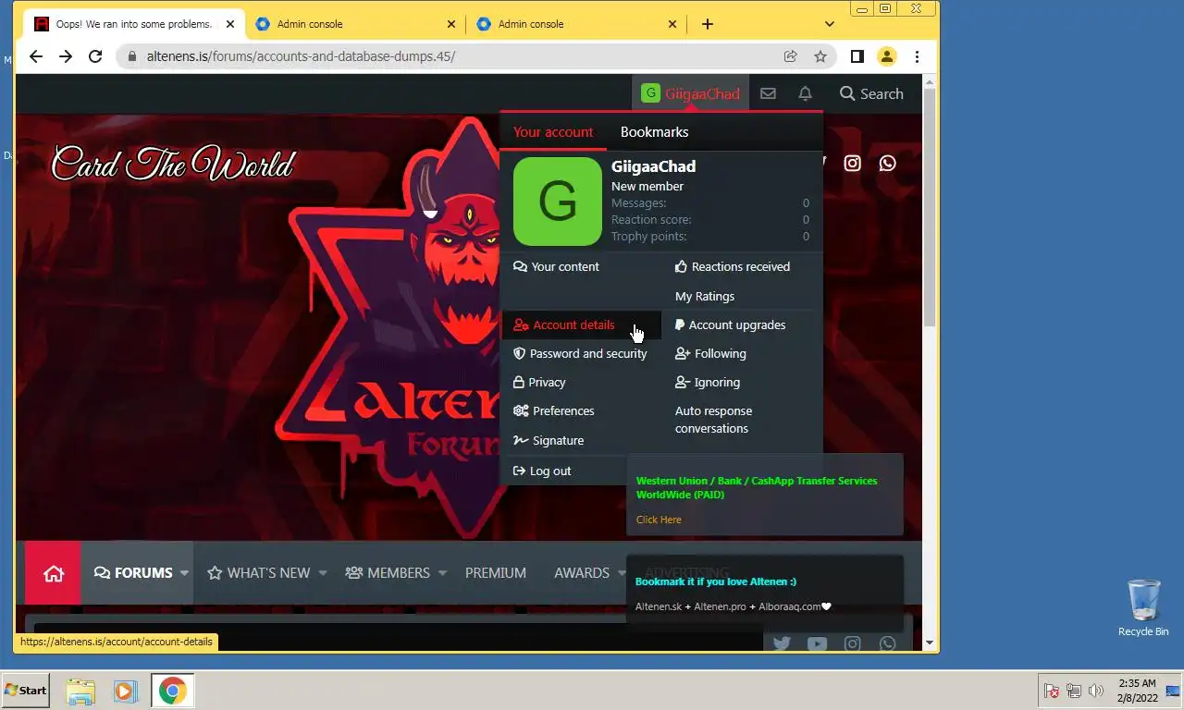This screenshot has height=710, width=1184.
Task: Click bottom YouTube icon
Action: tap(817, 643)
